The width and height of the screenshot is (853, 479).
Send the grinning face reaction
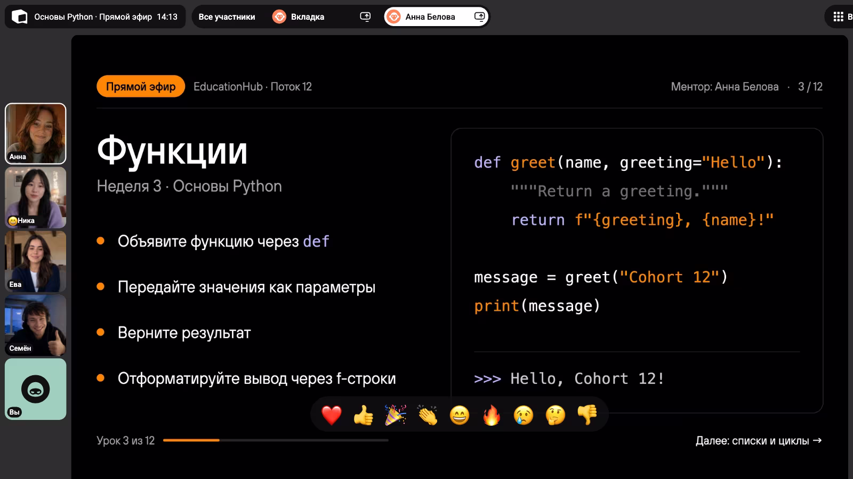460,415
